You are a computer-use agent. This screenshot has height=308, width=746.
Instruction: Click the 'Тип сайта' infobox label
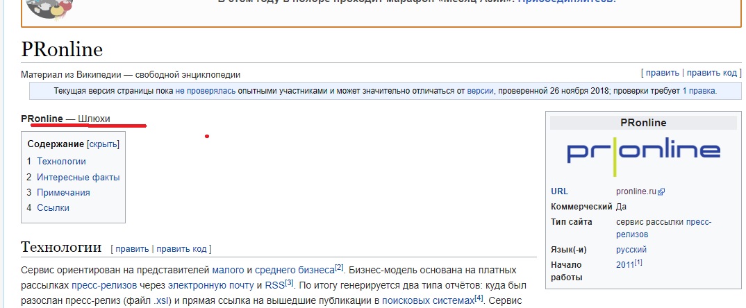point(572,222)
